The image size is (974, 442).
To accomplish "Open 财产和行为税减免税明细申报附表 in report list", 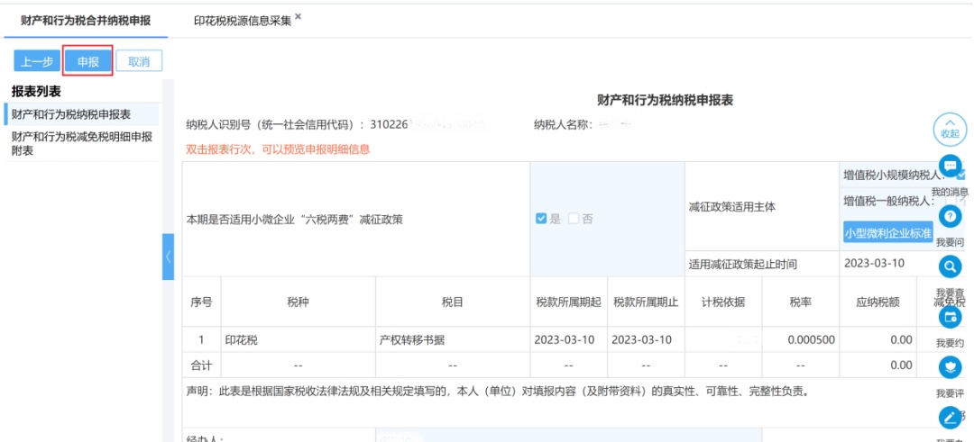I will tap(81, 143).
